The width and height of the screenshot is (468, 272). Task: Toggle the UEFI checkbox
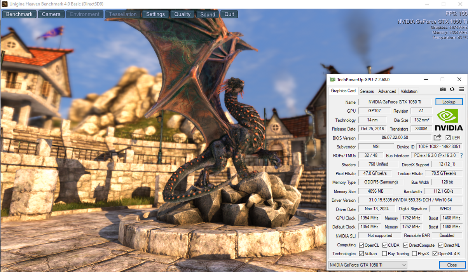click(x=448, y=138)
